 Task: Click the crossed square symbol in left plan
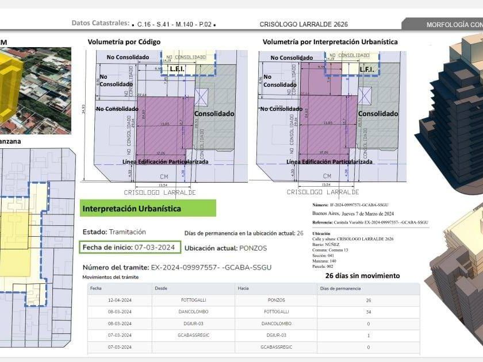tap(201, 97)
